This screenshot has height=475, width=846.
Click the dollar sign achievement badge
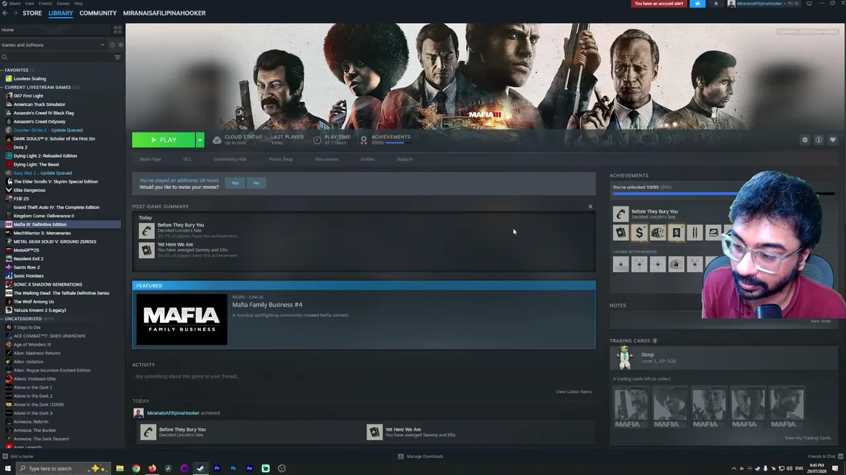(639, 232)
